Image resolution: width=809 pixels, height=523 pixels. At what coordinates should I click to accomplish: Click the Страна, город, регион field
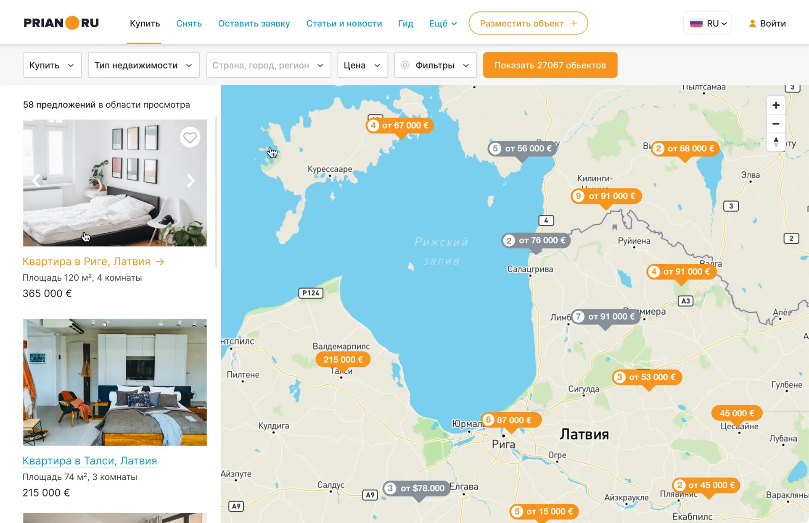pyautogui.click(x=268, y=65)
